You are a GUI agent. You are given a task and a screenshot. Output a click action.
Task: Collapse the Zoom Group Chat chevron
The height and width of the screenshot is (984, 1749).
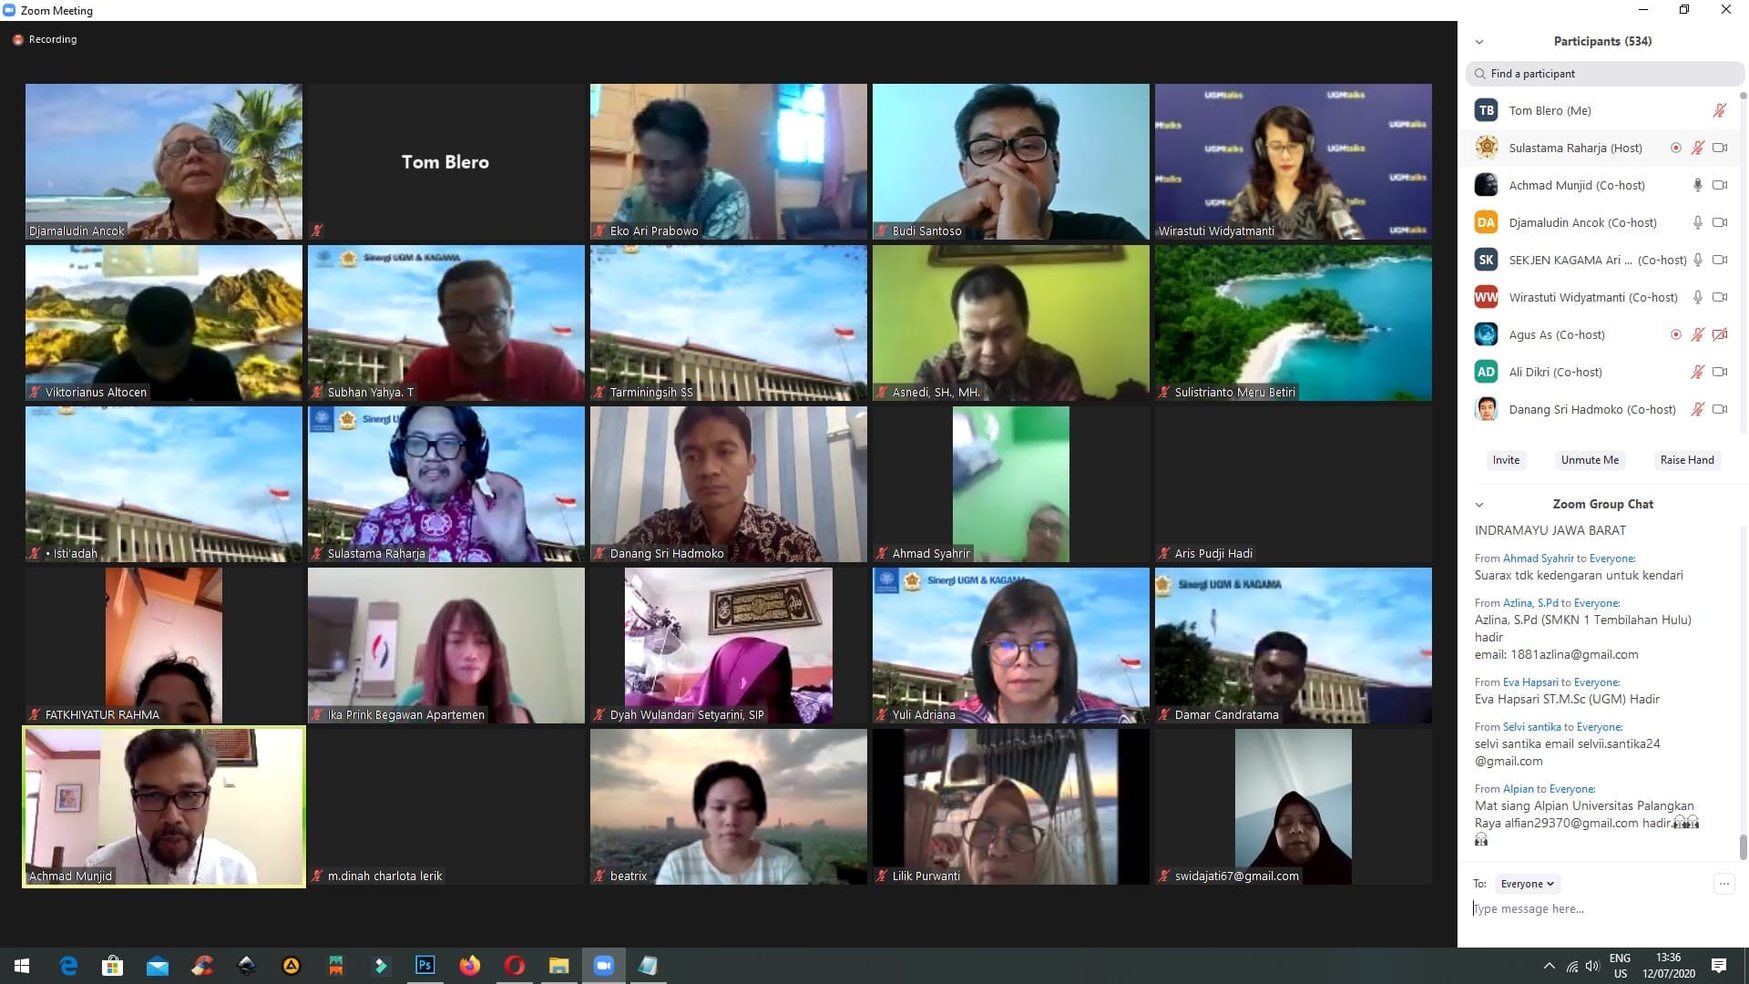(x=1479, y=505)
